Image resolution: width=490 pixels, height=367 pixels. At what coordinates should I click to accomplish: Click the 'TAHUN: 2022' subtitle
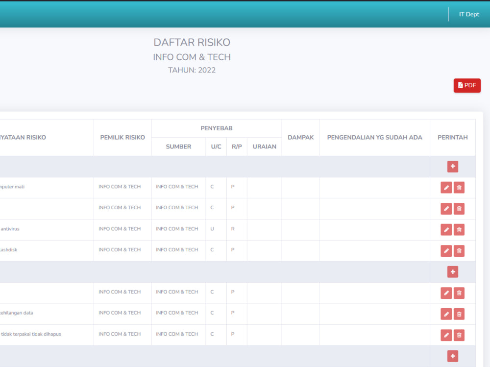pos(192,70)
